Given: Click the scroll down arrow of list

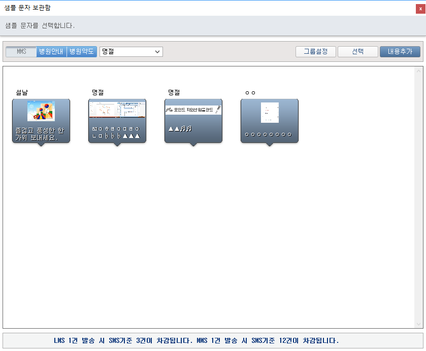Looking at the screenshot, I should 419,324.
